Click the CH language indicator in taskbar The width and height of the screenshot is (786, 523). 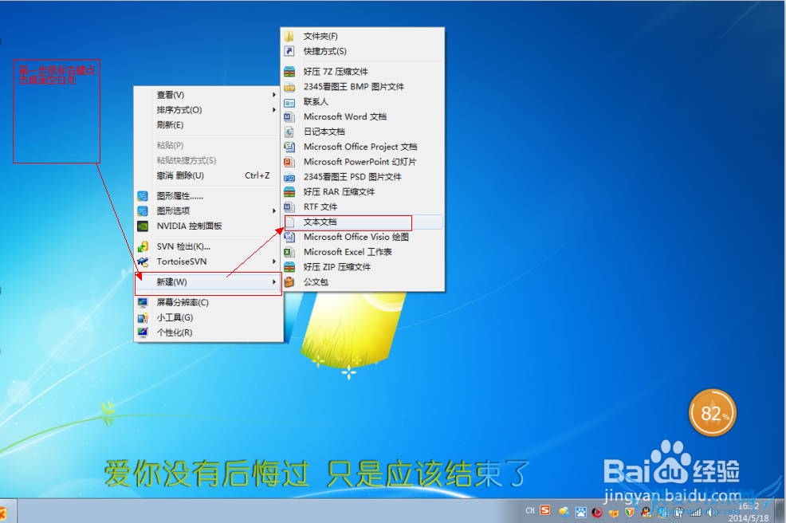[x=530, y=510]
